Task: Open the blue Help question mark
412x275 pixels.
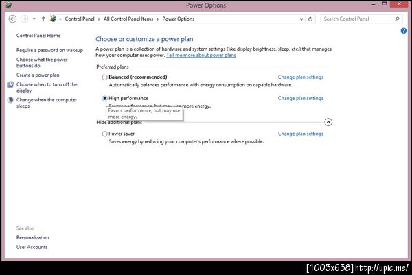Action: (x=404, y=31)
